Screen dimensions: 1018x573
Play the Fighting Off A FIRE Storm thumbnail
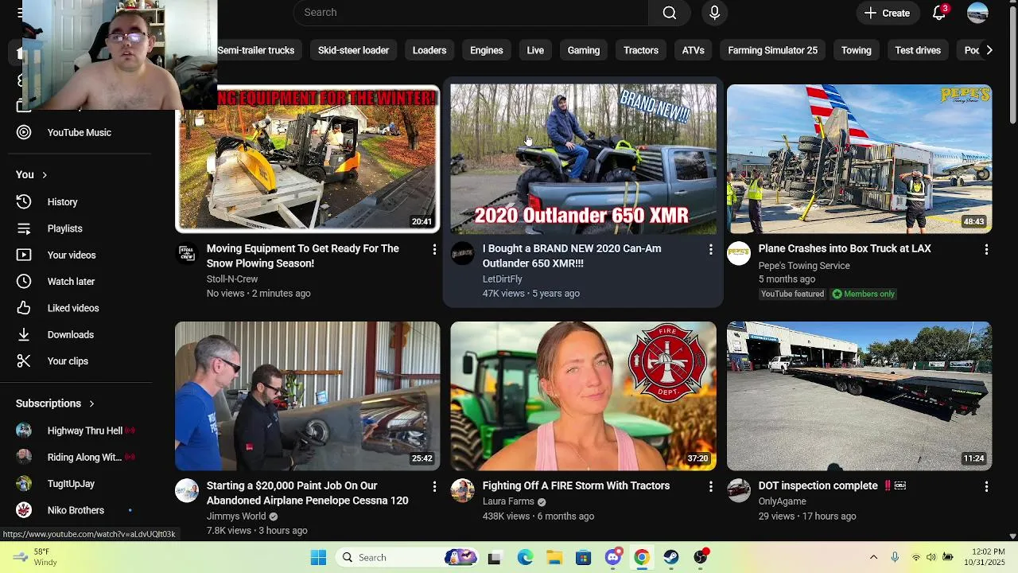(583, 396)
